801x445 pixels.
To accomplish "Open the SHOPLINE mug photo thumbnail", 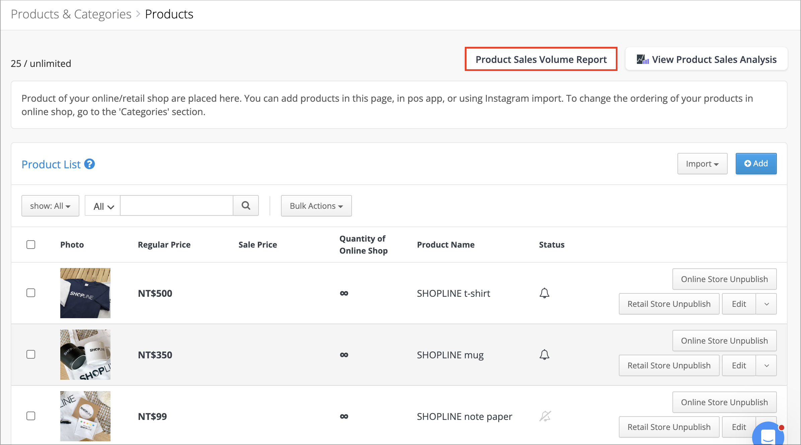I will (x=85, y=355).
